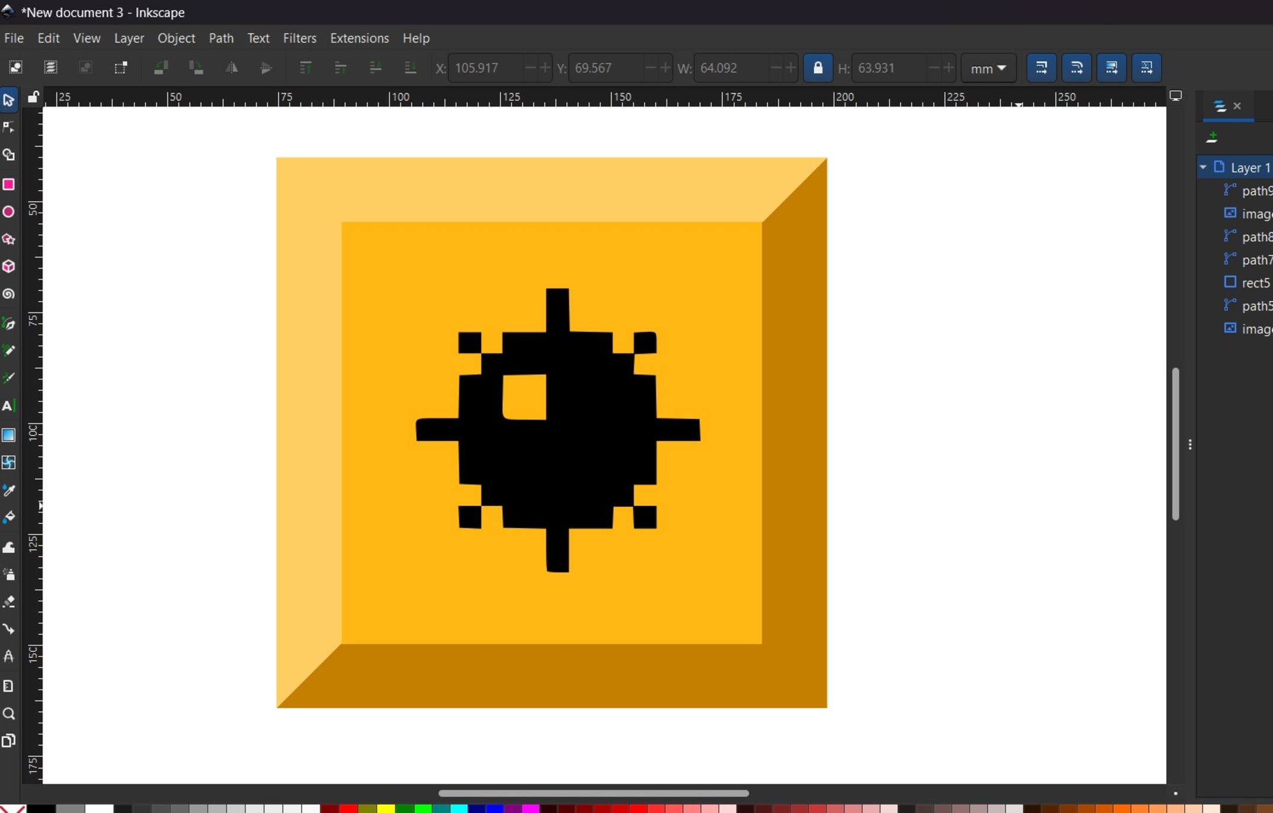Image resolution: width=1273 pixels, height=813 pixels.
Task: Decrease X position with minus
Action: pyautogui.click(x=530, y=68)
